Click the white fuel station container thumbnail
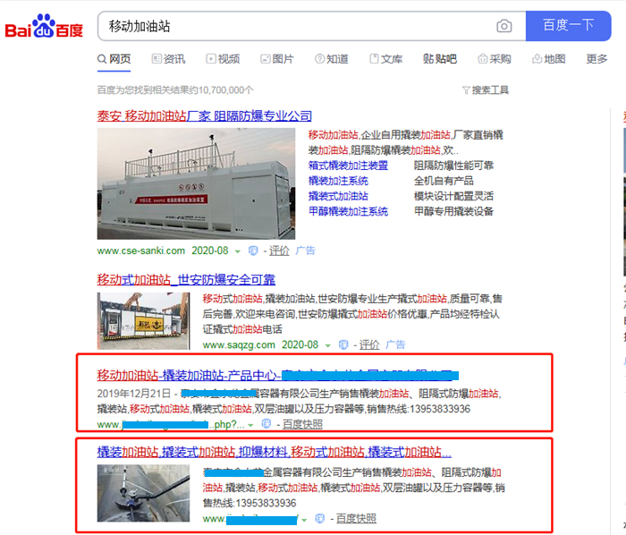The width and height of the screenshot is (626, 535). [x=196, y=183]
